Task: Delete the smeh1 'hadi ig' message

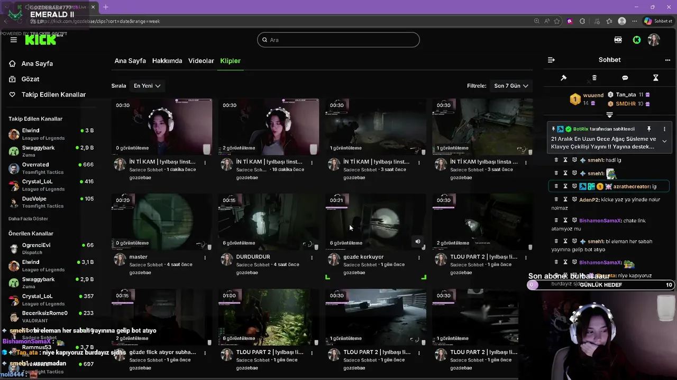Action: (x=556, y=160)
